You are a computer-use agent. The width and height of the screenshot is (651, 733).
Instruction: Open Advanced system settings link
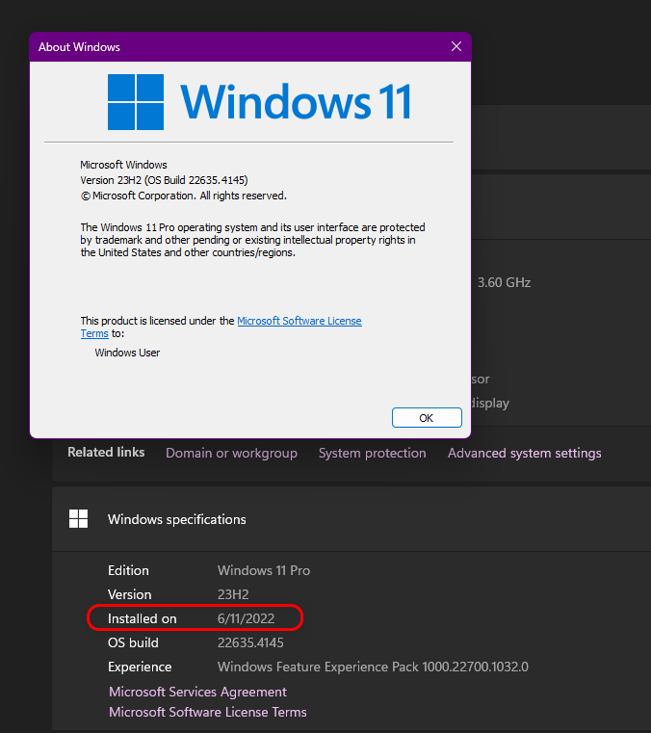[524, 453]
